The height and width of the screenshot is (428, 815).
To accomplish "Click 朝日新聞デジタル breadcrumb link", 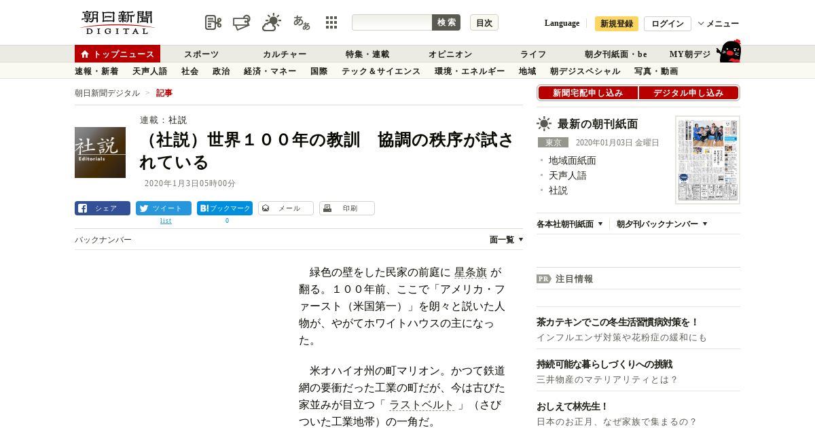I will coord(107,93).
